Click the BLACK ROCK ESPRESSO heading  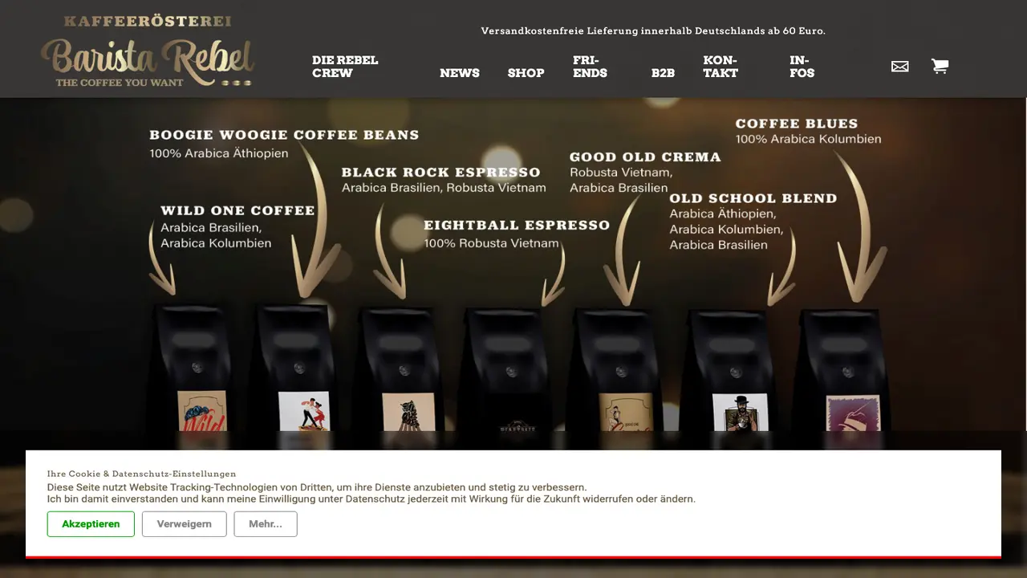coord(441,172)
